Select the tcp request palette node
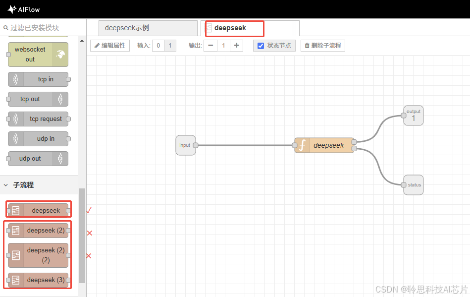470x297 pixels. 38,119
